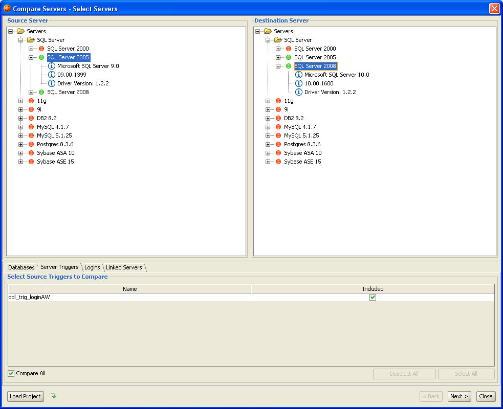503x409 pixels.
Task: Click the red status dot of source DB2 8.2
Action: pyautogui.click(x=31, y=118)
